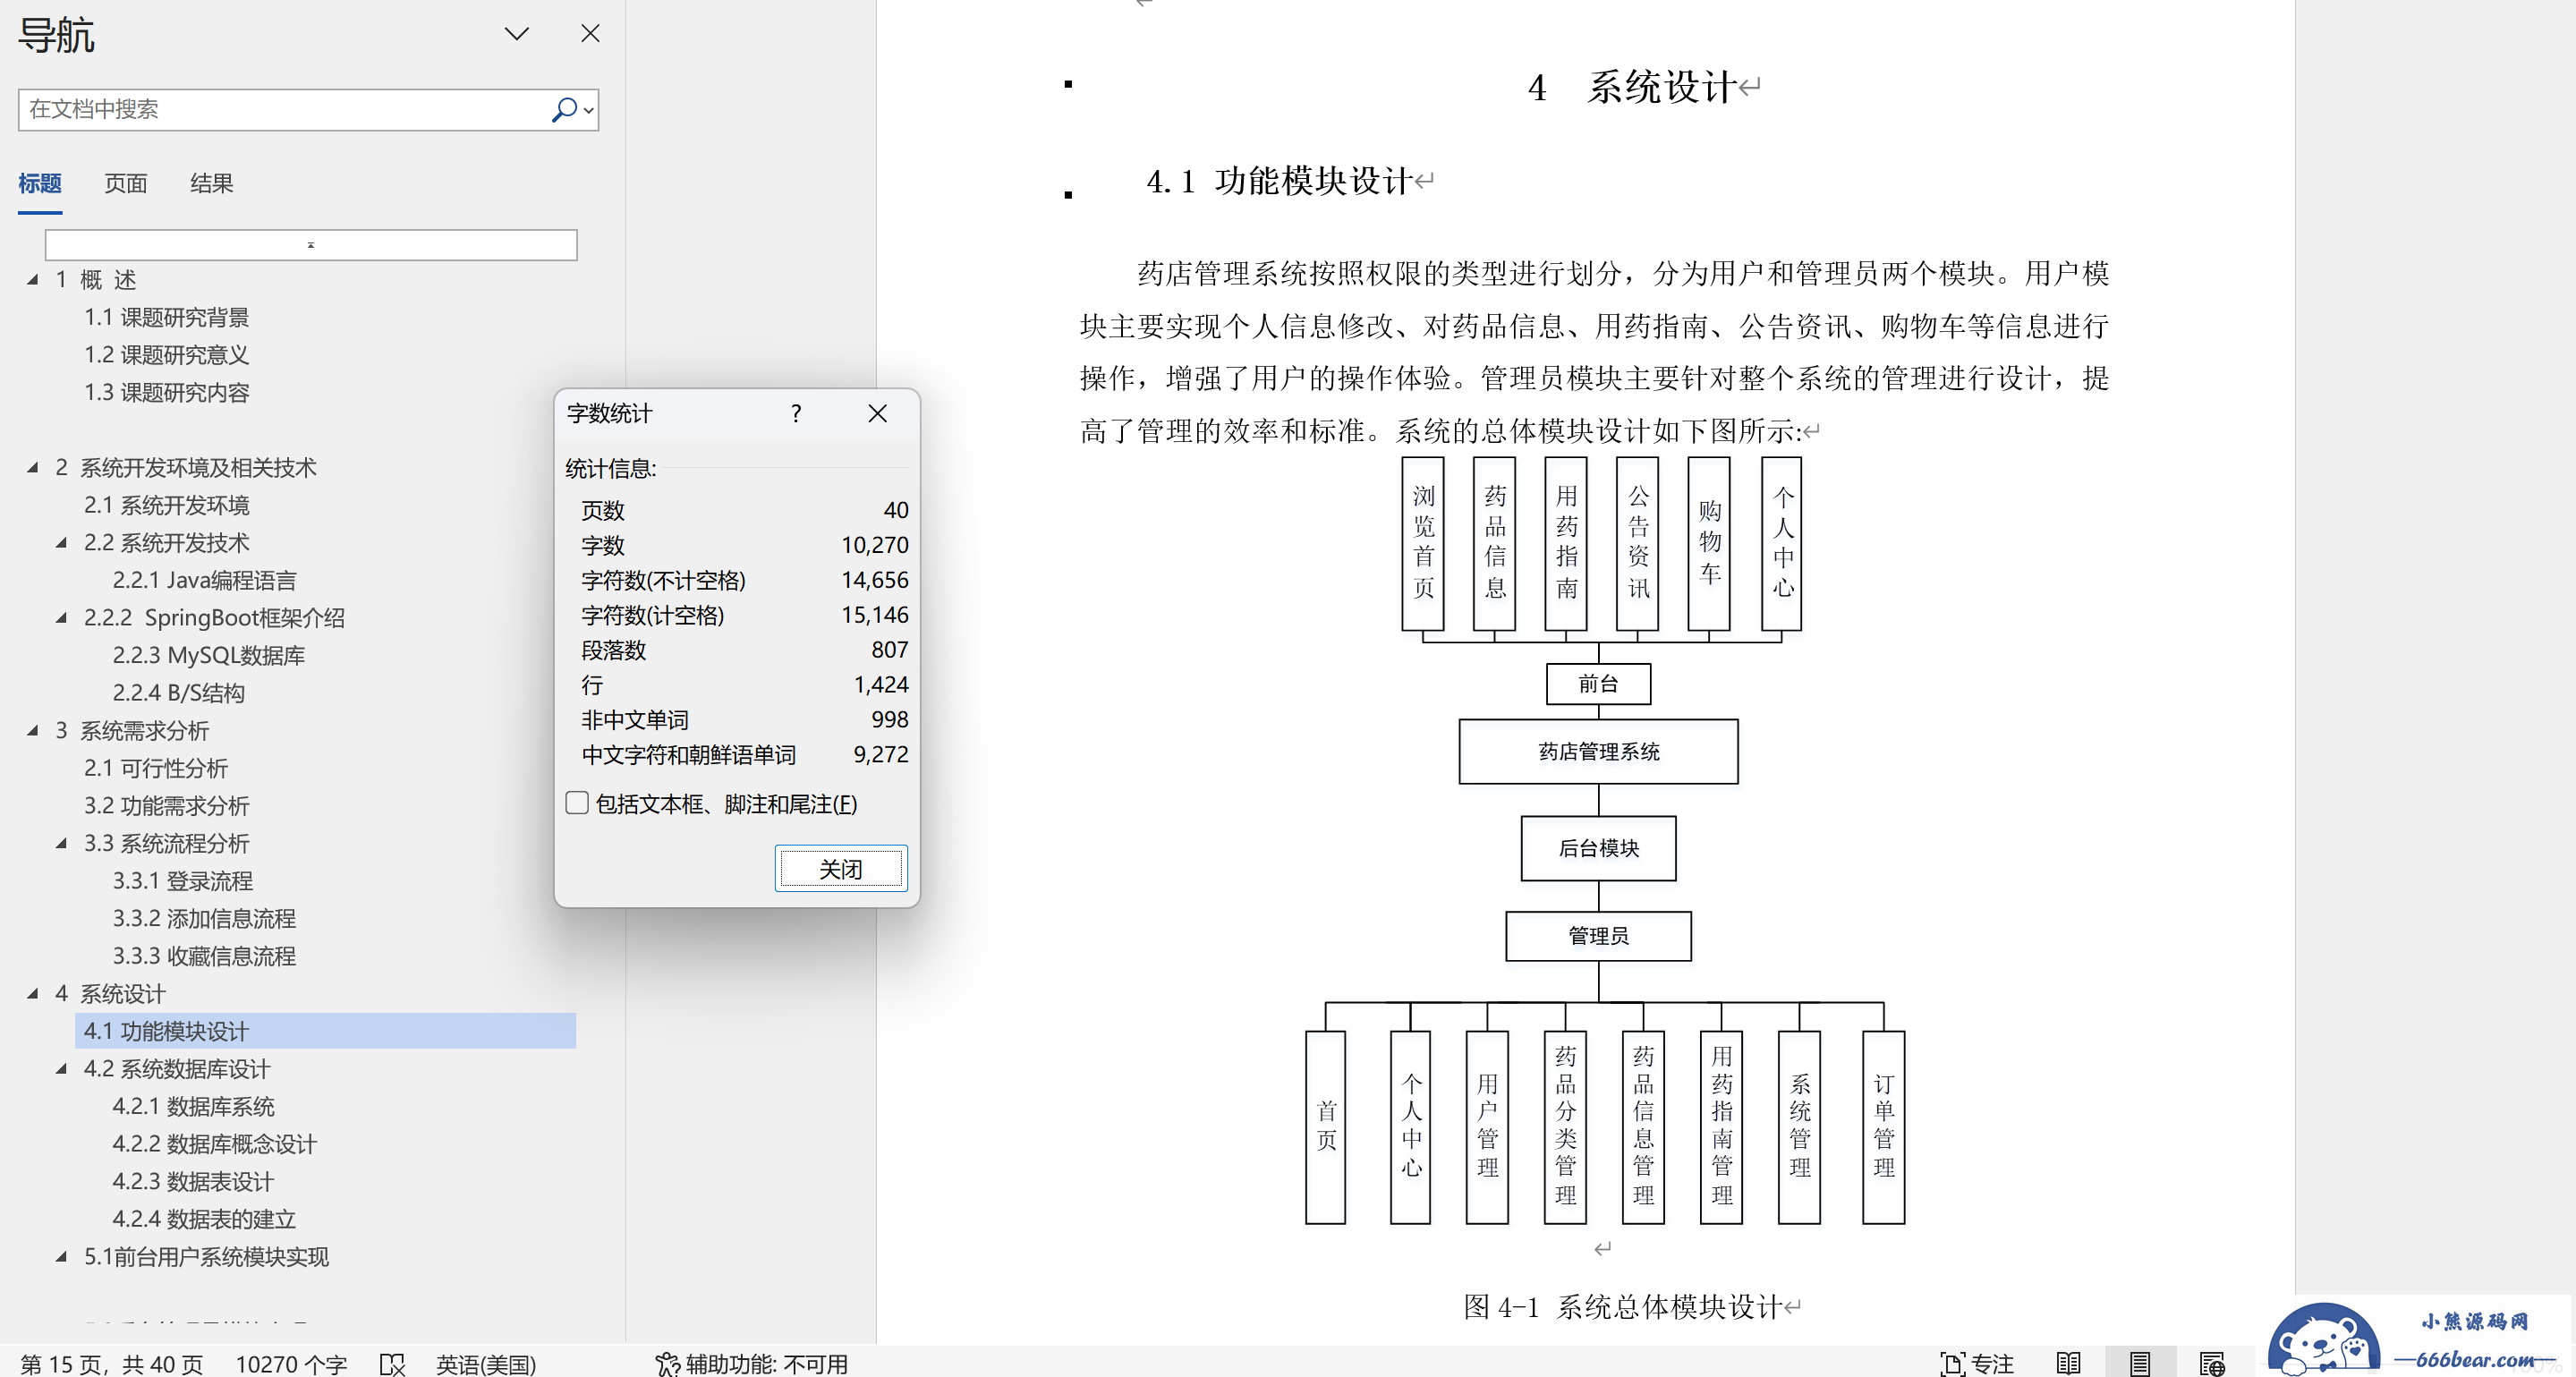Collapse the '2.2 系统开发技术' heading tree
The image size is (2576, 1377).
click(62, 543)
